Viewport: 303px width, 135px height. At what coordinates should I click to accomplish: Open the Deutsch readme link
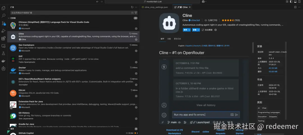click(x=197, y=46)
